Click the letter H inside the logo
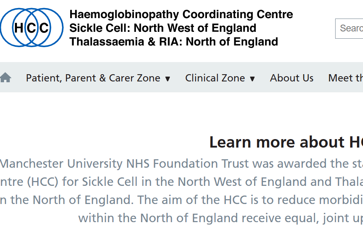 [19, 28]
